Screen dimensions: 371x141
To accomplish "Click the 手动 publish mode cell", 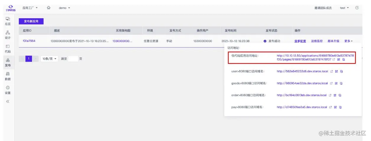I will (169, 41).
